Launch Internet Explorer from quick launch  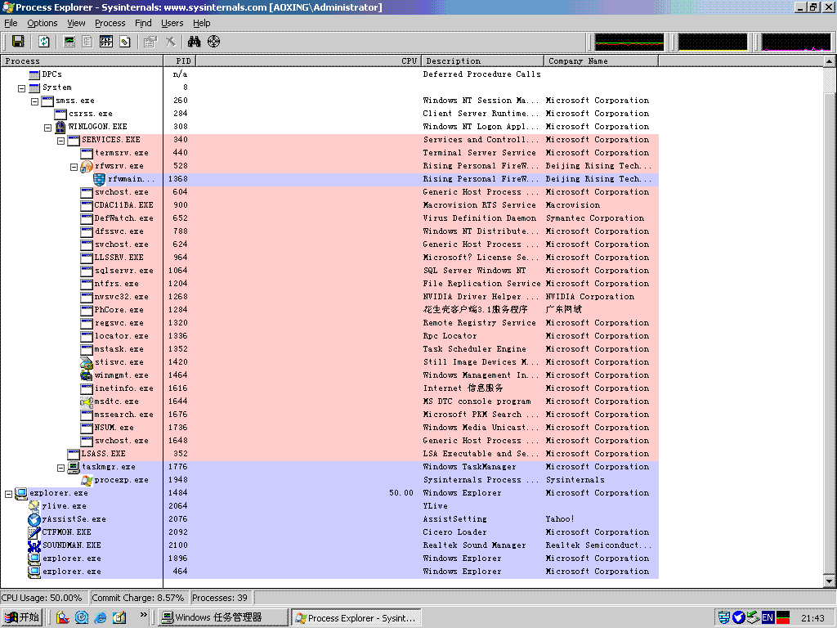tap(100, 617)
